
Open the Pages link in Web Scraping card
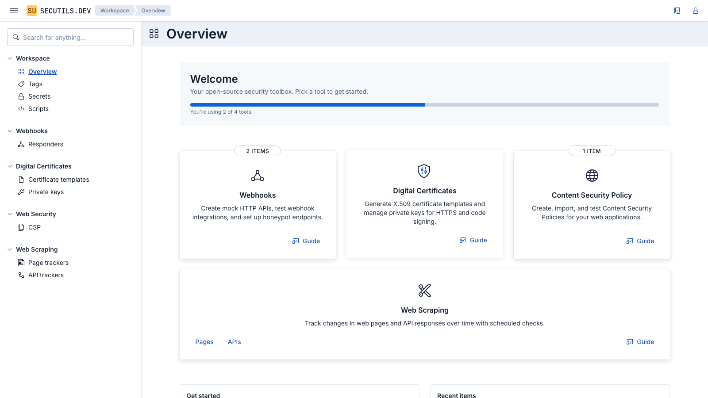pos(204,341)
